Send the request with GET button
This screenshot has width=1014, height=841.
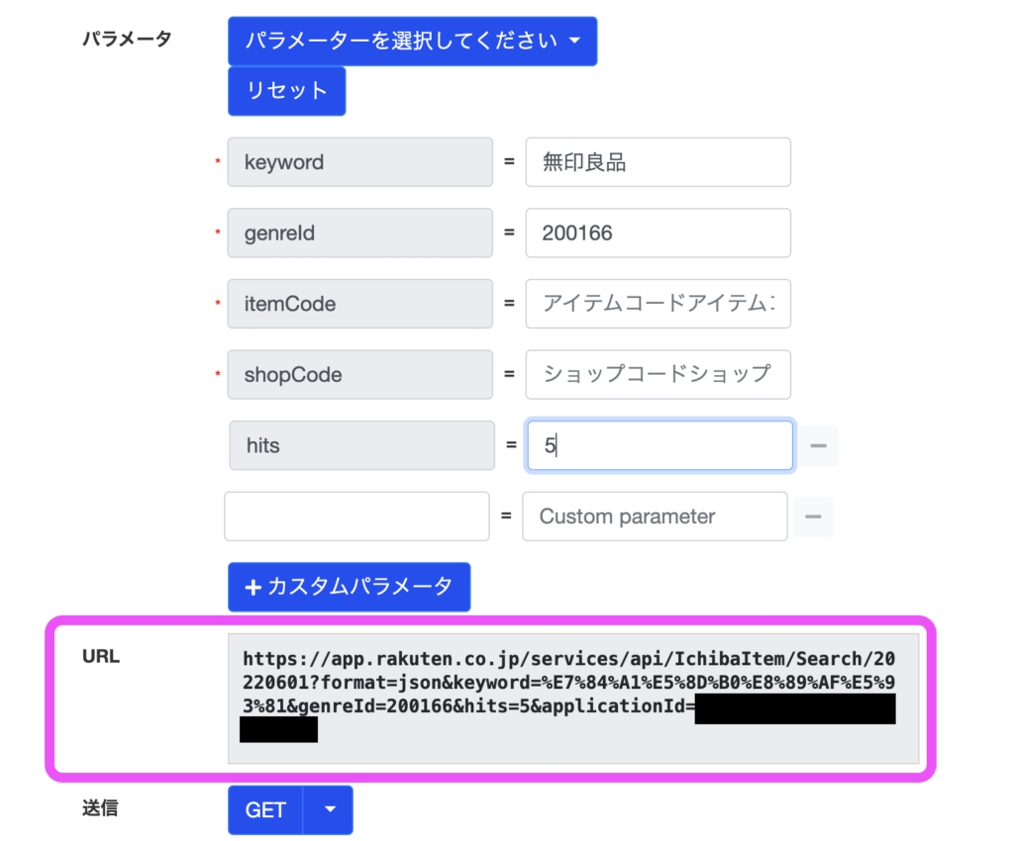coord(265,810)
